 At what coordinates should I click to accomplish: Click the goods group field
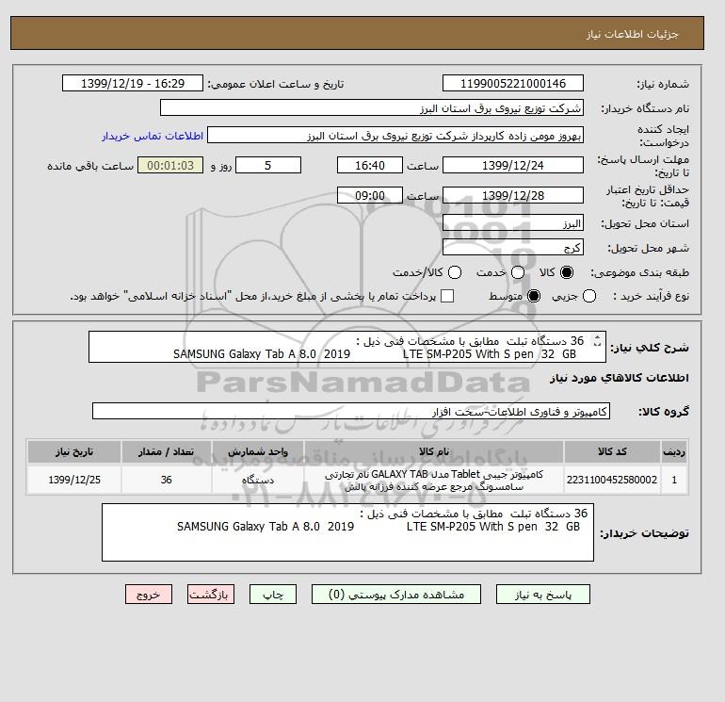(x=351, y=411)
